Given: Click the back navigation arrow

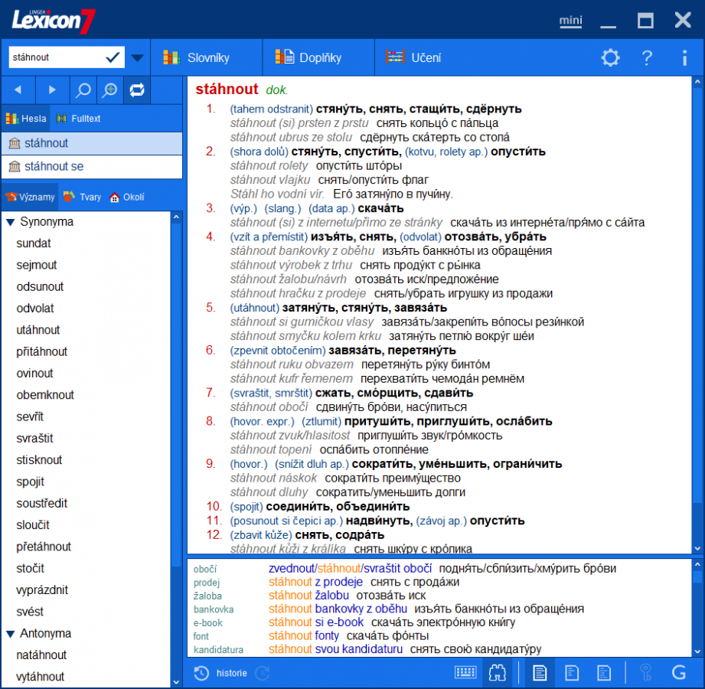Looking at the screenshot, I should click(17, 90).
